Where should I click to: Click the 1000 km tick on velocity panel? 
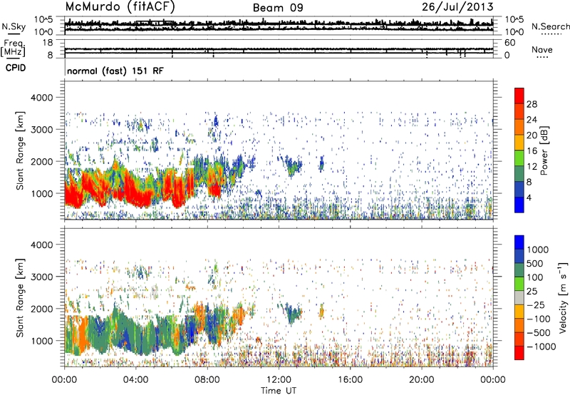click(x=41, y=341)
